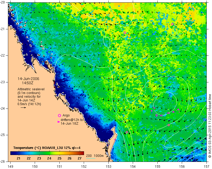Screen dimensions: 212x169
Task: Click the Argo float marker near -20.8, 155.6
Action: pyautogui.click(x=173, y=24)
